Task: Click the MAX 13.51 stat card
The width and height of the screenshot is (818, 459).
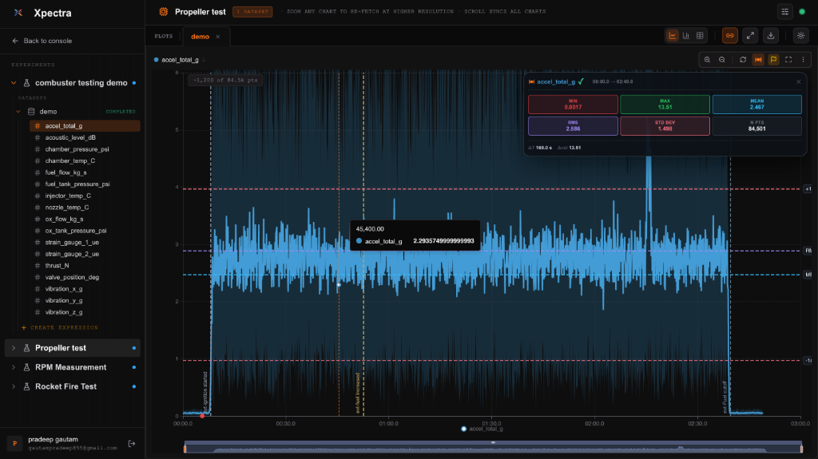Action: (x=665, y=105)
